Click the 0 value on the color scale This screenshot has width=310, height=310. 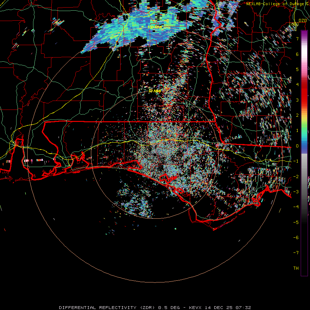[297, 146]
